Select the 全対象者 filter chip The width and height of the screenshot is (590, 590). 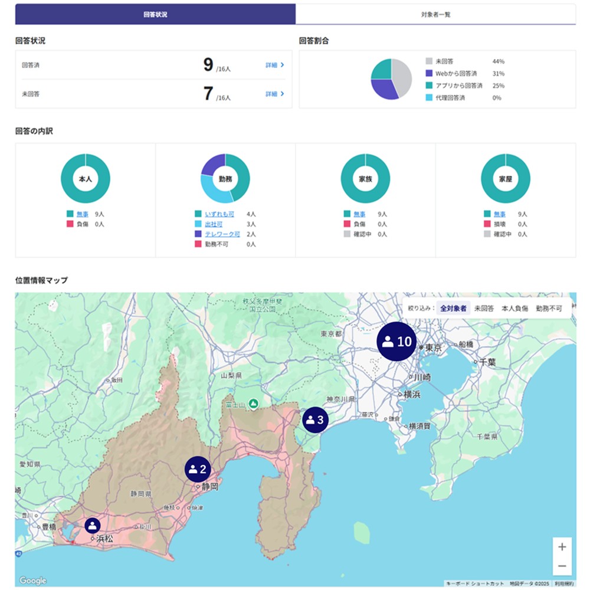point(454,308)
